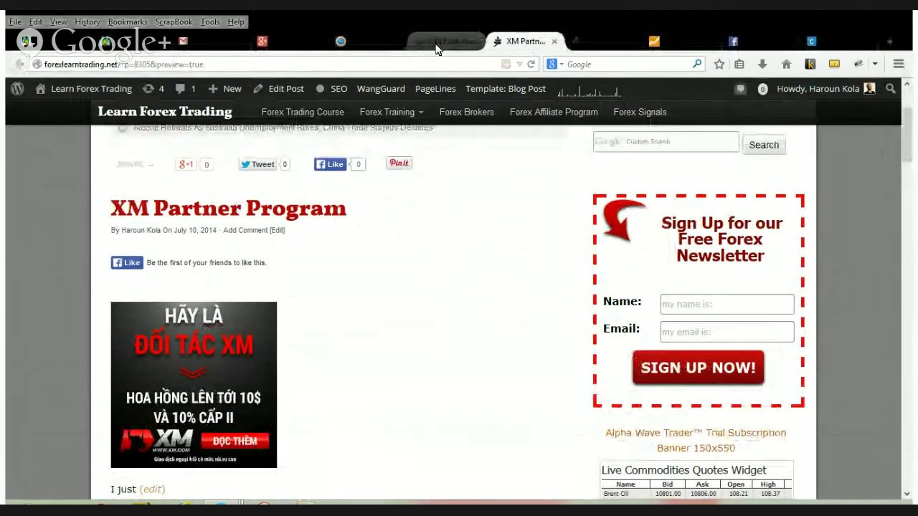Go to browser home page icon
This screenshot has width=918, height=516.
tap(786, 64)
